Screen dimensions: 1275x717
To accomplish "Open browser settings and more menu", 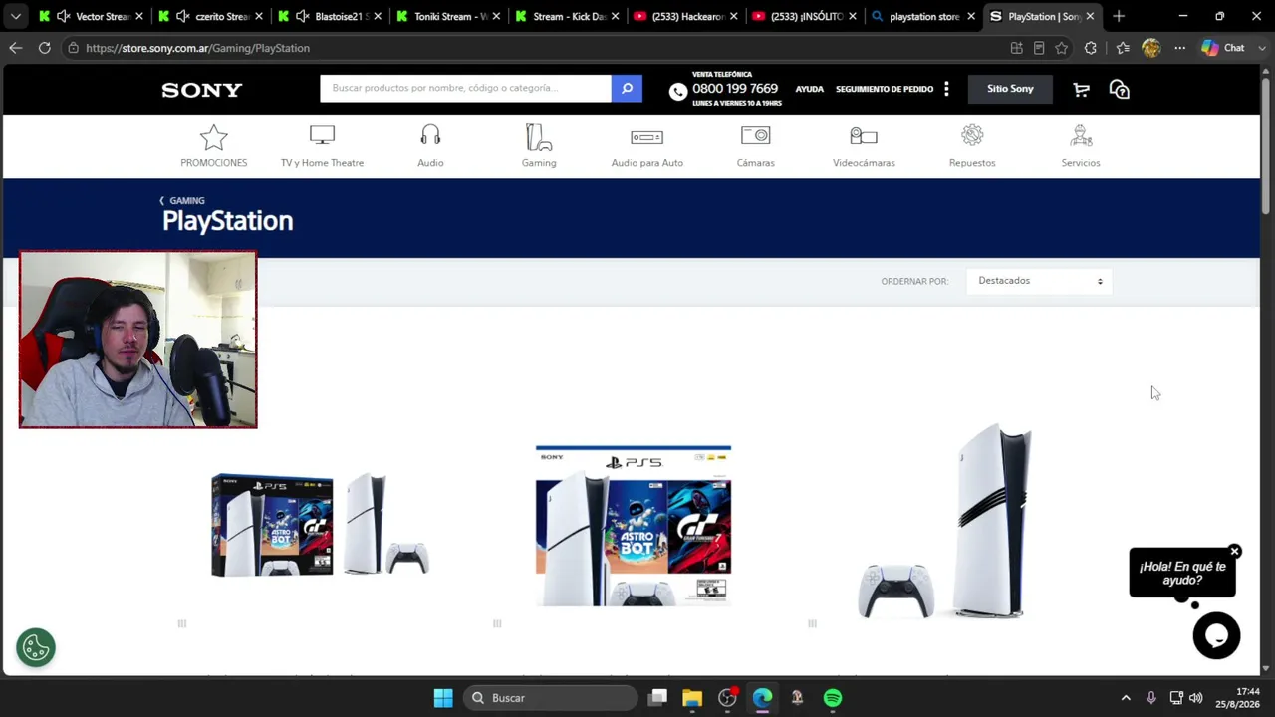I will point(1180,48).
